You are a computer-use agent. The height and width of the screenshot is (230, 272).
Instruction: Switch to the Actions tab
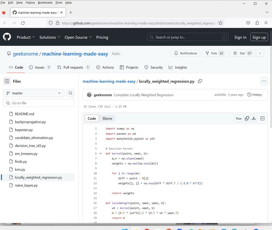click(x=105, y=67)
